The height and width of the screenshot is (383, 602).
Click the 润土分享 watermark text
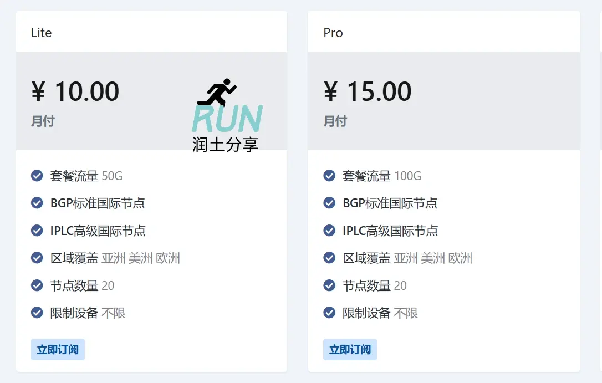pyautogui.click(x=225, y=145)
